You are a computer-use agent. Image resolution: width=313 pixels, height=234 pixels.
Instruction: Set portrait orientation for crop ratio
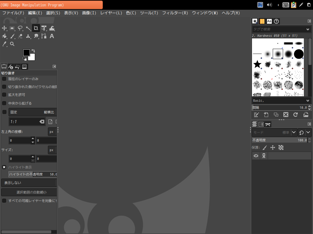pyautogui.click(x=50, y=122)
